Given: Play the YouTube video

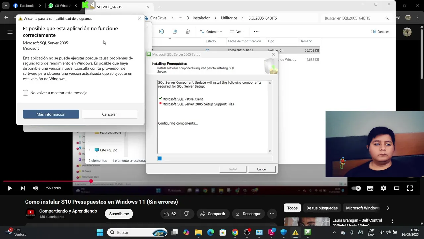Looking at the screenshot, I should click(x=10, y=188).
